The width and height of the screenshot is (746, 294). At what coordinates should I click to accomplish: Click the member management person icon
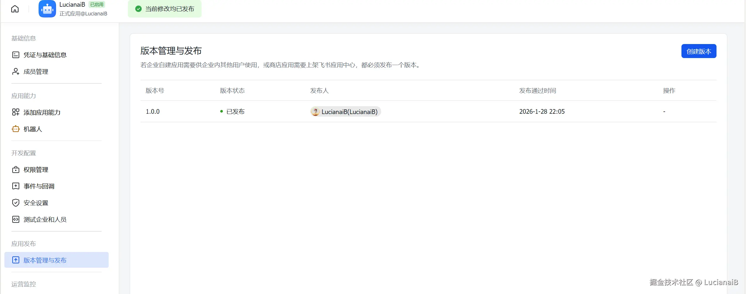point(16,71)
